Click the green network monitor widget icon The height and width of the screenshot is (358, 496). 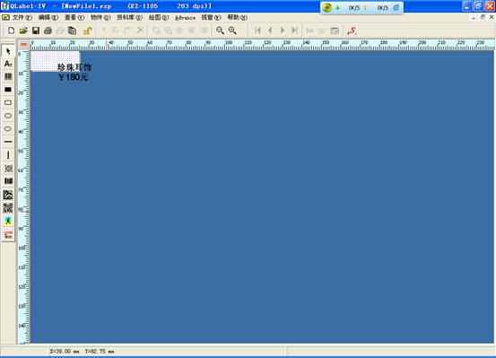pyautogui.click(x=327, y=7)
